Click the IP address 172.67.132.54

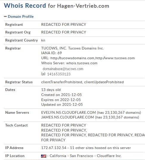pyautogui.click(x=54, y=148)
